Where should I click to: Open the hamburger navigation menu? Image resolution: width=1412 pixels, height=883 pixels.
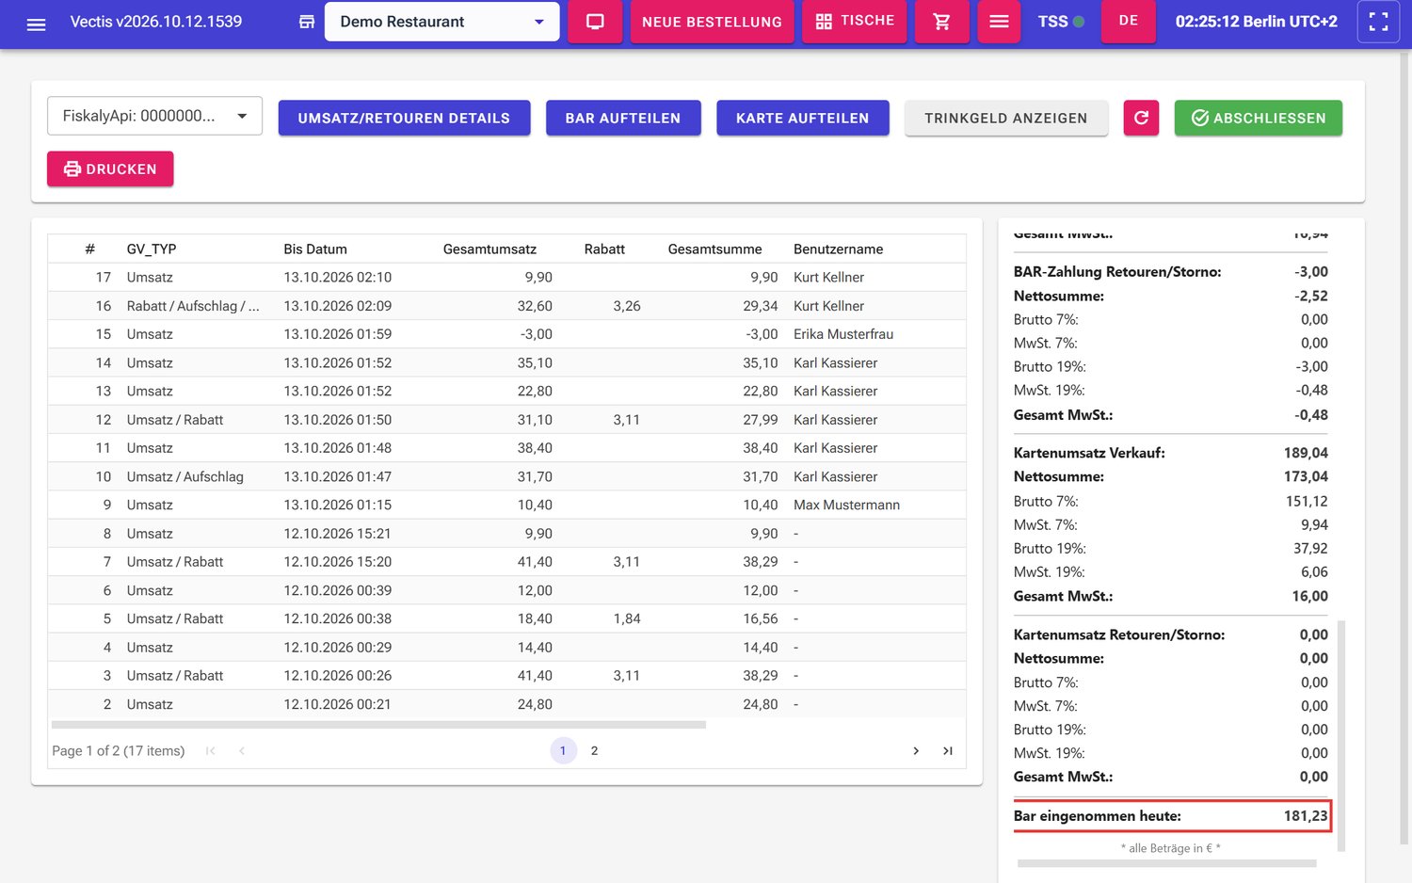[x=36, y=24]
